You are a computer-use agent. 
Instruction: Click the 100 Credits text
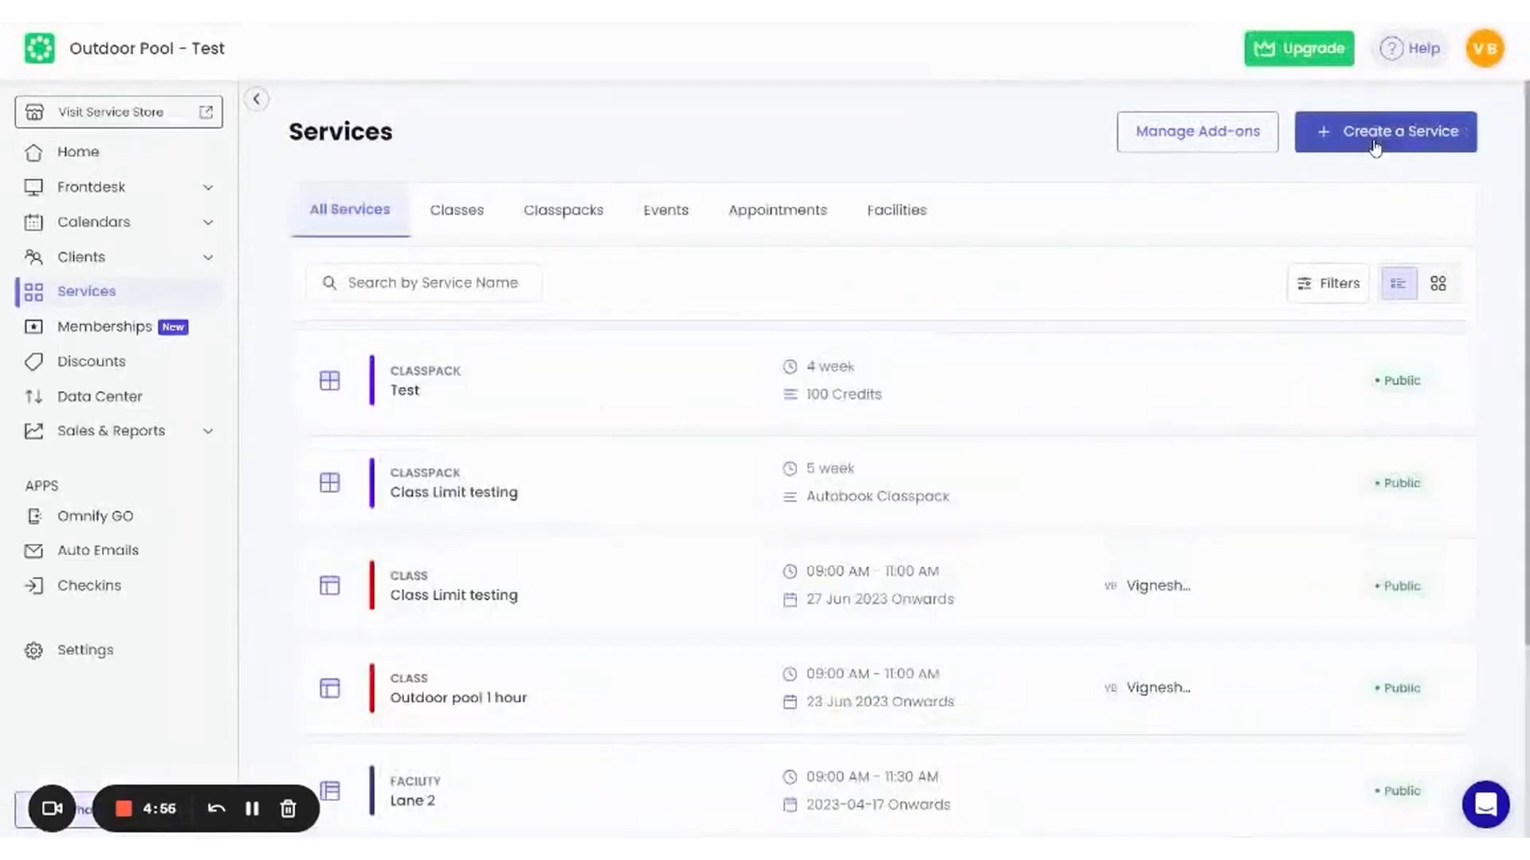click(844, 394)
